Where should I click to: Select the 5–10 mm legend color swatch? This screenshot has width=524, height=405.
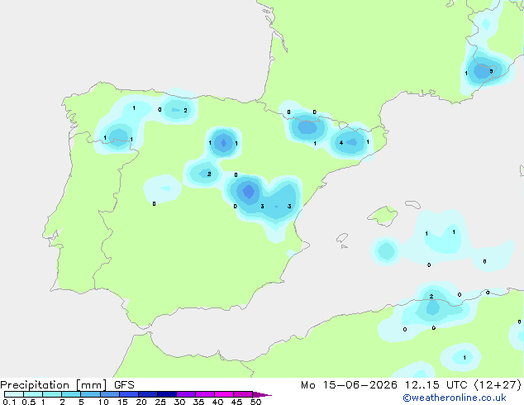click(90, 394)
